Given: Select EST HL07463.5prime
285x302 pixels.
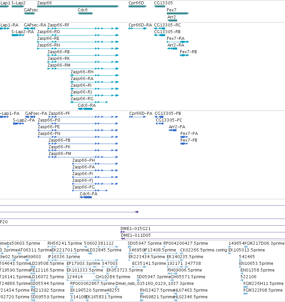Looking at the screenshot, I should pos(191,290).
